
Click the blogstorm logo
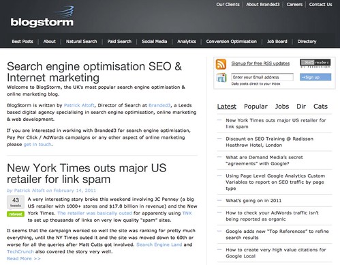point(42,17)
